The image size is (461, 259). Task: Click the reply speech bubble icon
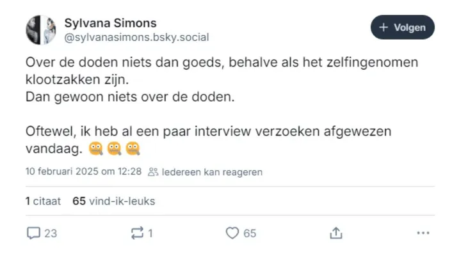(x=33, y=233)
